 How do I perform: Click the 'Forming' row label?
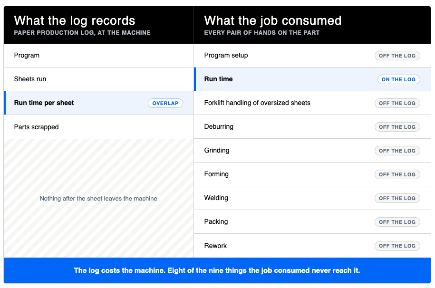[216, 174]
